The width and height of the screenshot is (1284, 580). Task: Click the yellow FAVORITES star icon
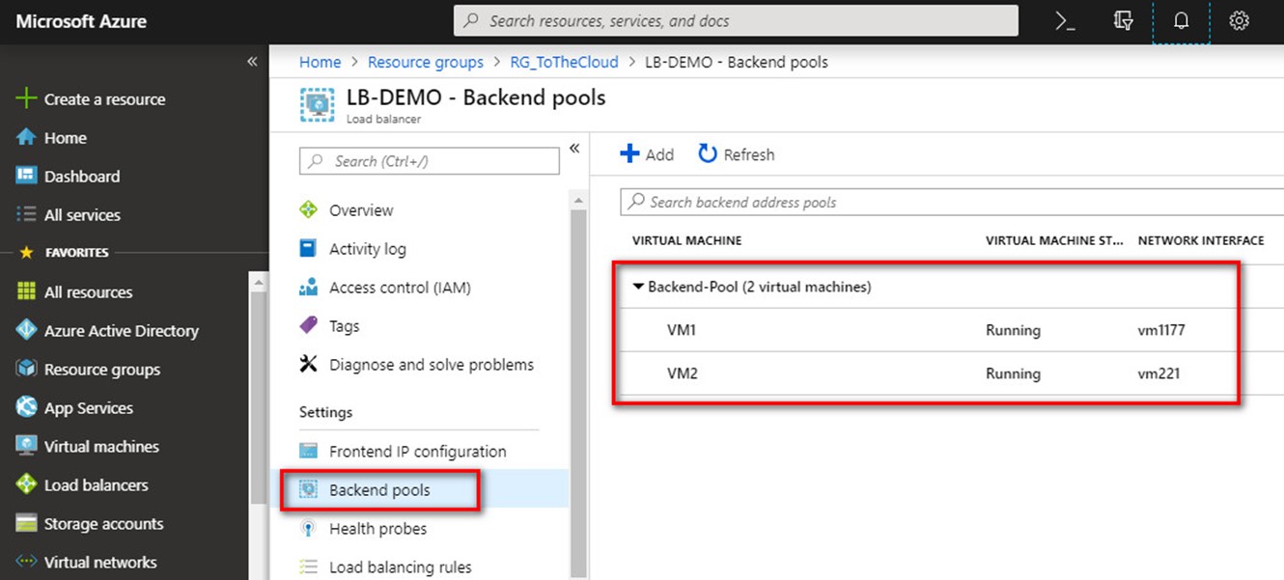[26, 253]
